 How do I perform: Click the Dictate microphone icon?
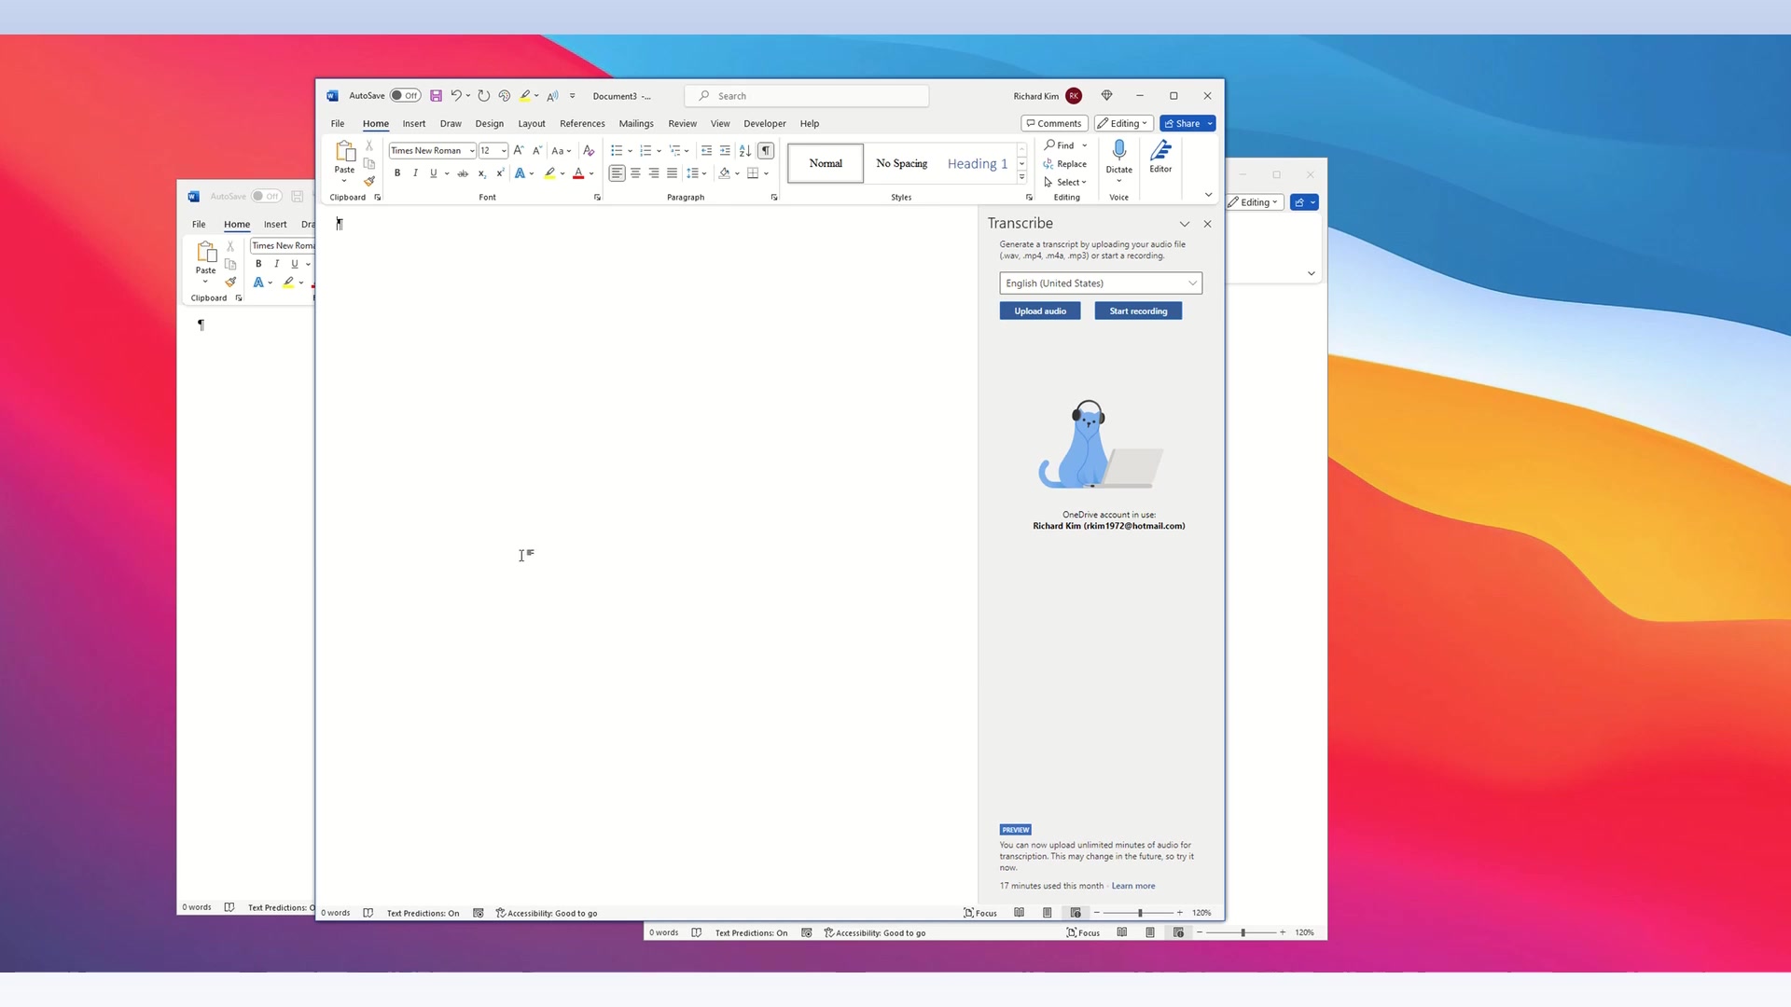tap(1119, 151)
